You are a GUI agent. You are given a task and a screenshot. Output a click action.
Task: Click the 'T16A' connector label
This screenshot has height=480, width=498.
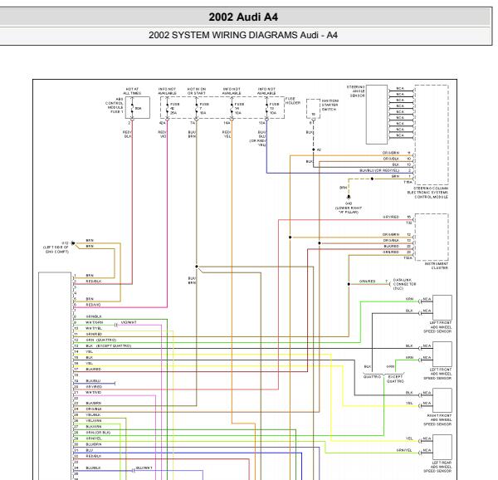tap(408, 182)
